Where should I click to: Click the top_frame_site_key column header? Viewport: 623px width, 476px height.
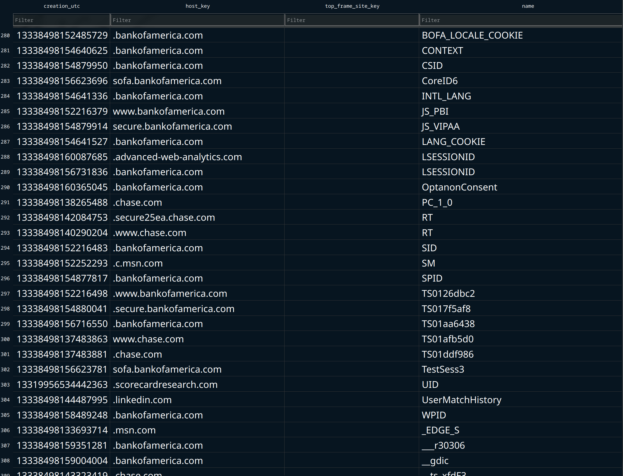[352, 6]
